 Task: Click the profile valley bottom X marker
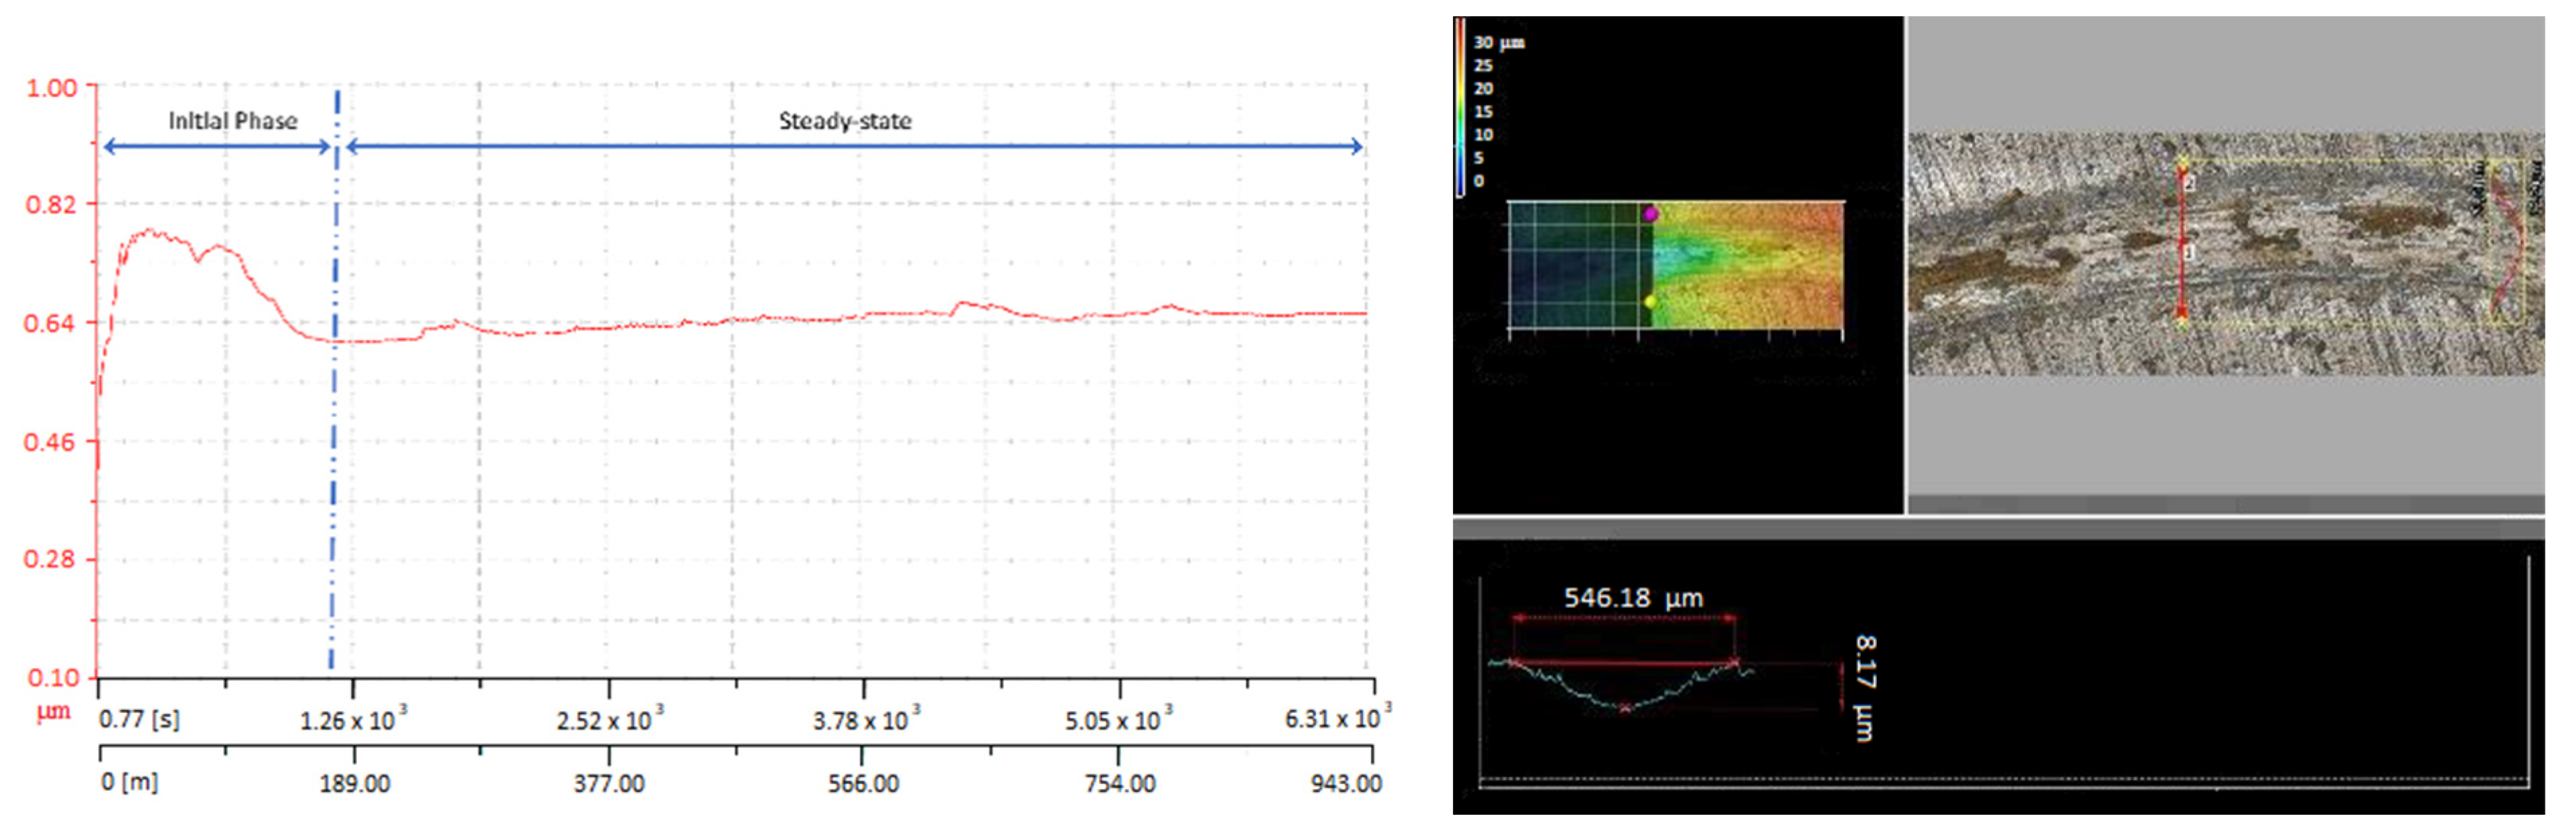(x=1625, y=707)
